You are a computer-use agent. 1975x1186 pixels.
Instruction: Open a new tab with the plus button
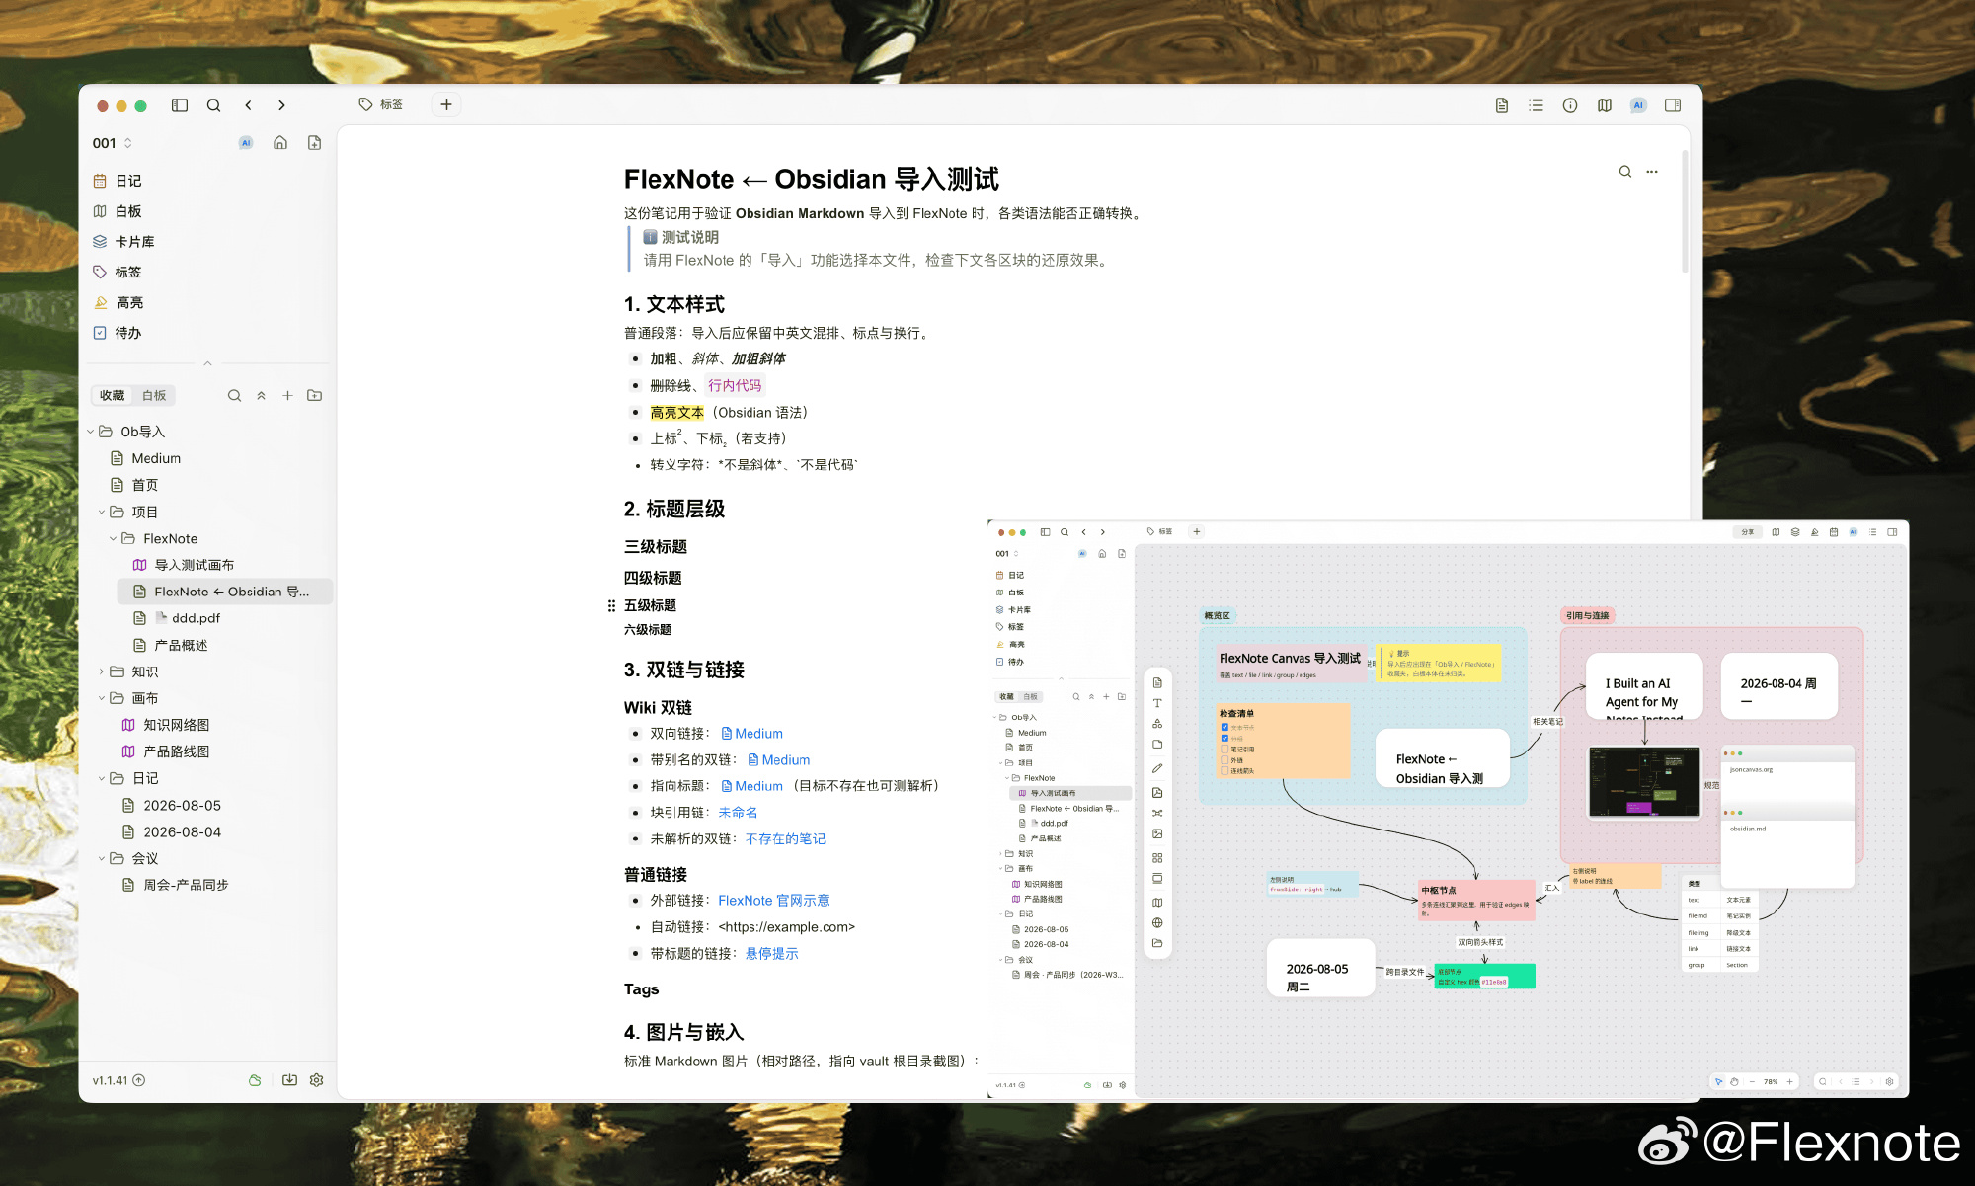pos(446,104)
